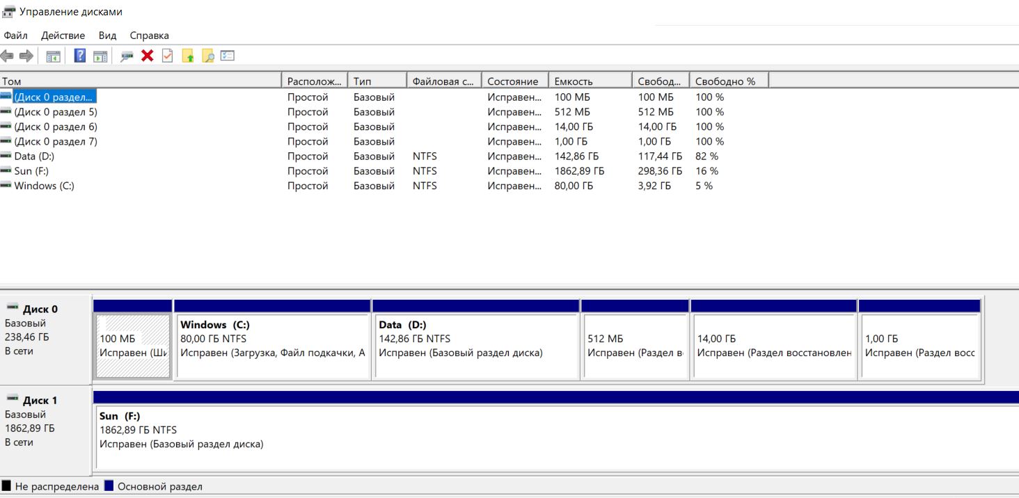Open the Действие menu
This screenshot has width=1019, height=498.
(63, 35)
